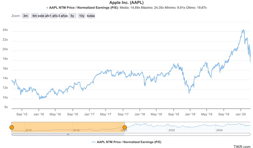Click the Zoom label text
The height and width of the screenshot is (148, 253).
pyautogui.click(x=16, y=16)
